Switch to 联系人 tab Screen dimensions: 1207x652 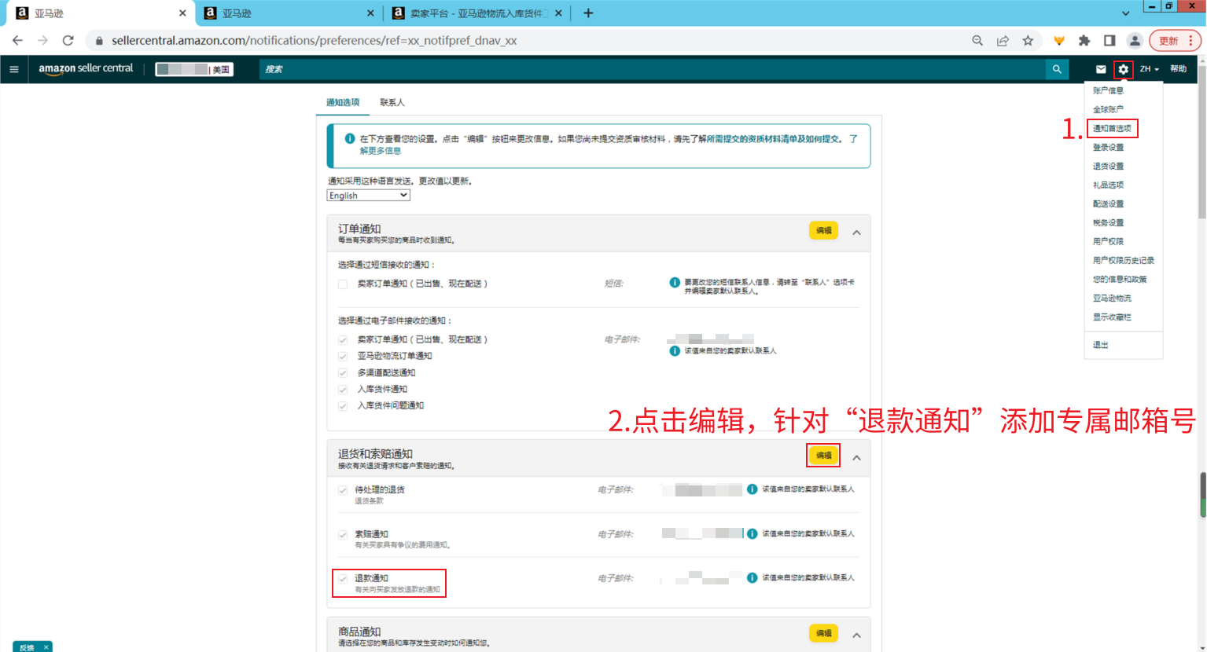coord(392,102)
